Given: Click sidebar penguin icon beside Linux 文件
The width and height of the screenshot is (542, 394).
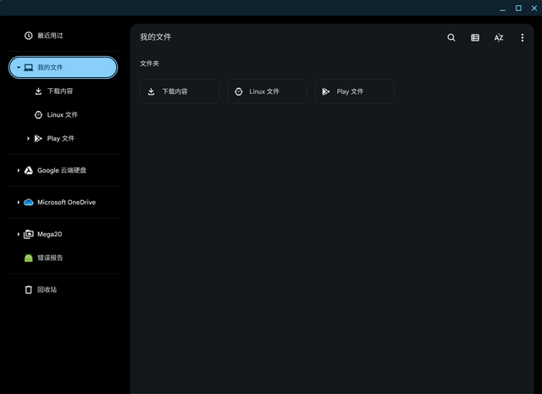Looking at the screenshot, I should [38, 115].
